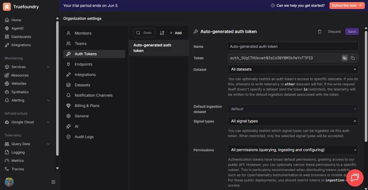The image size is (368, 190).
Task: Click the sidebar scroll-down arrow
Action: click(x=57, y=168)
